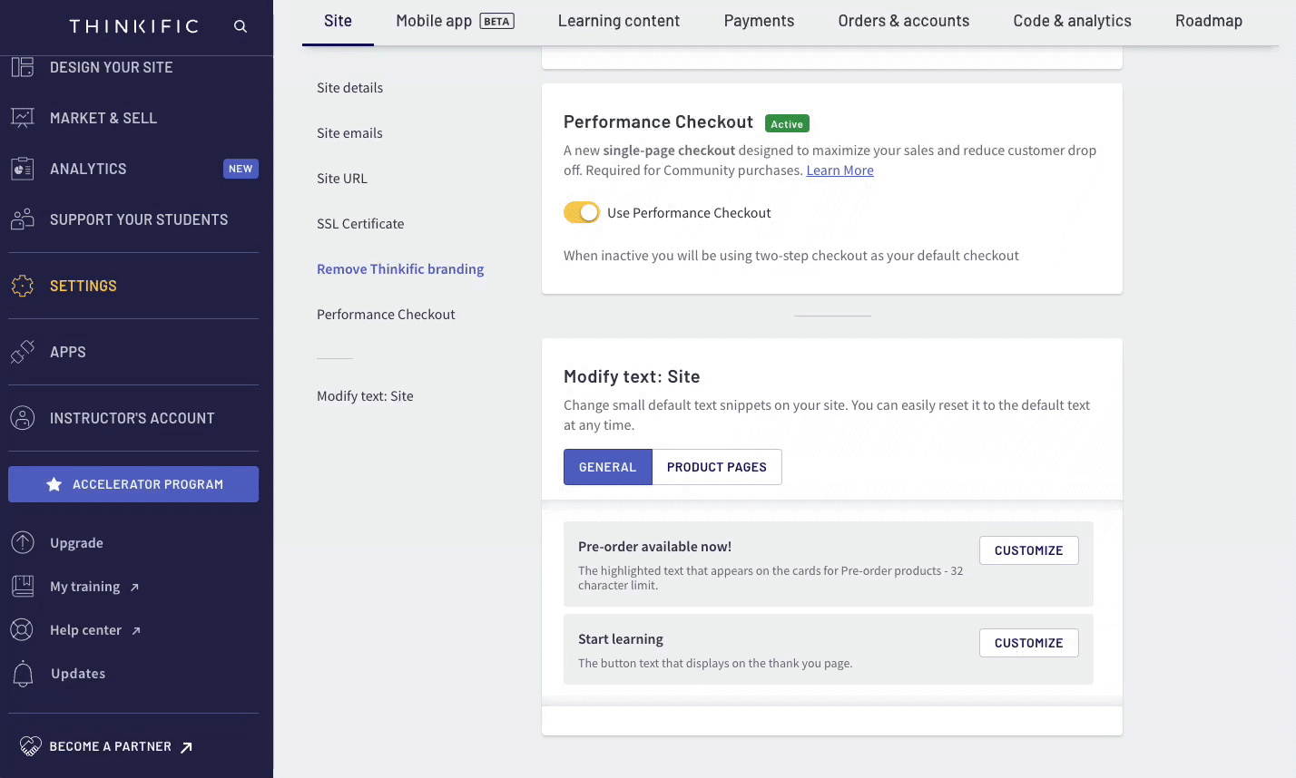Open the Updates link
Screen dimensions: 1296x778
pos(78,674)
